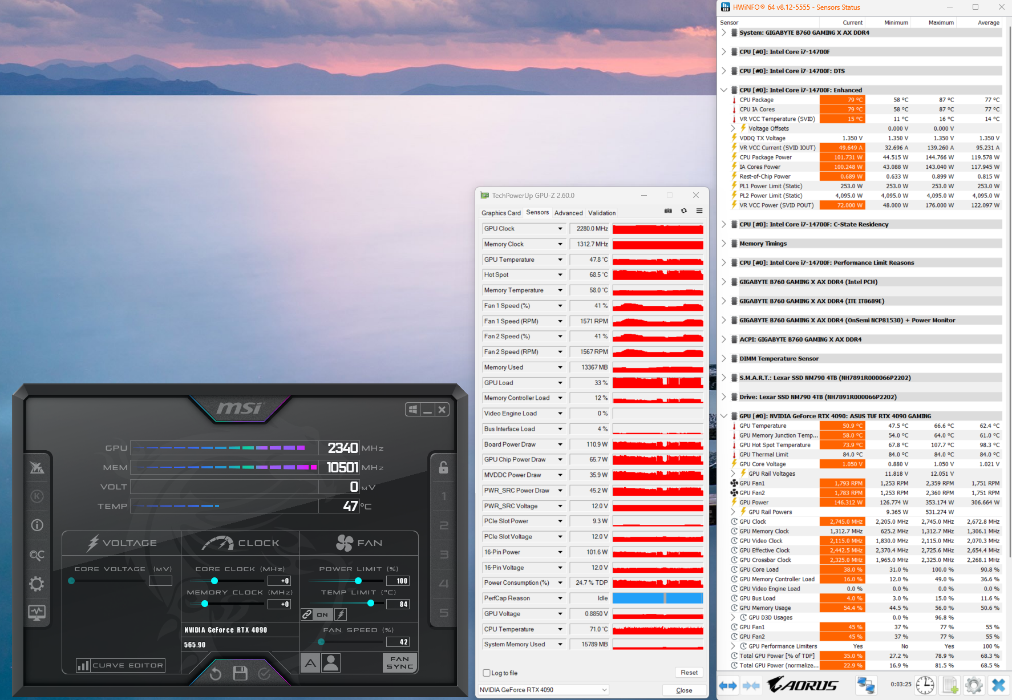Image resolution: width=1012 pixels, height=700 pixels.
Task: Click HWiNFO collapse-layout inward arrows icon
Action: 751,685
